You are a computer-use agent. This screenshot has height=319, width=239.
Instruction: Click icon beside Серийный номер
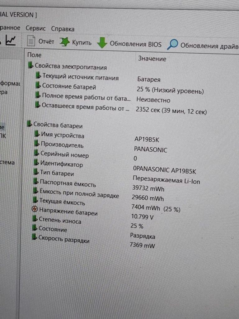tap(36, 153)
